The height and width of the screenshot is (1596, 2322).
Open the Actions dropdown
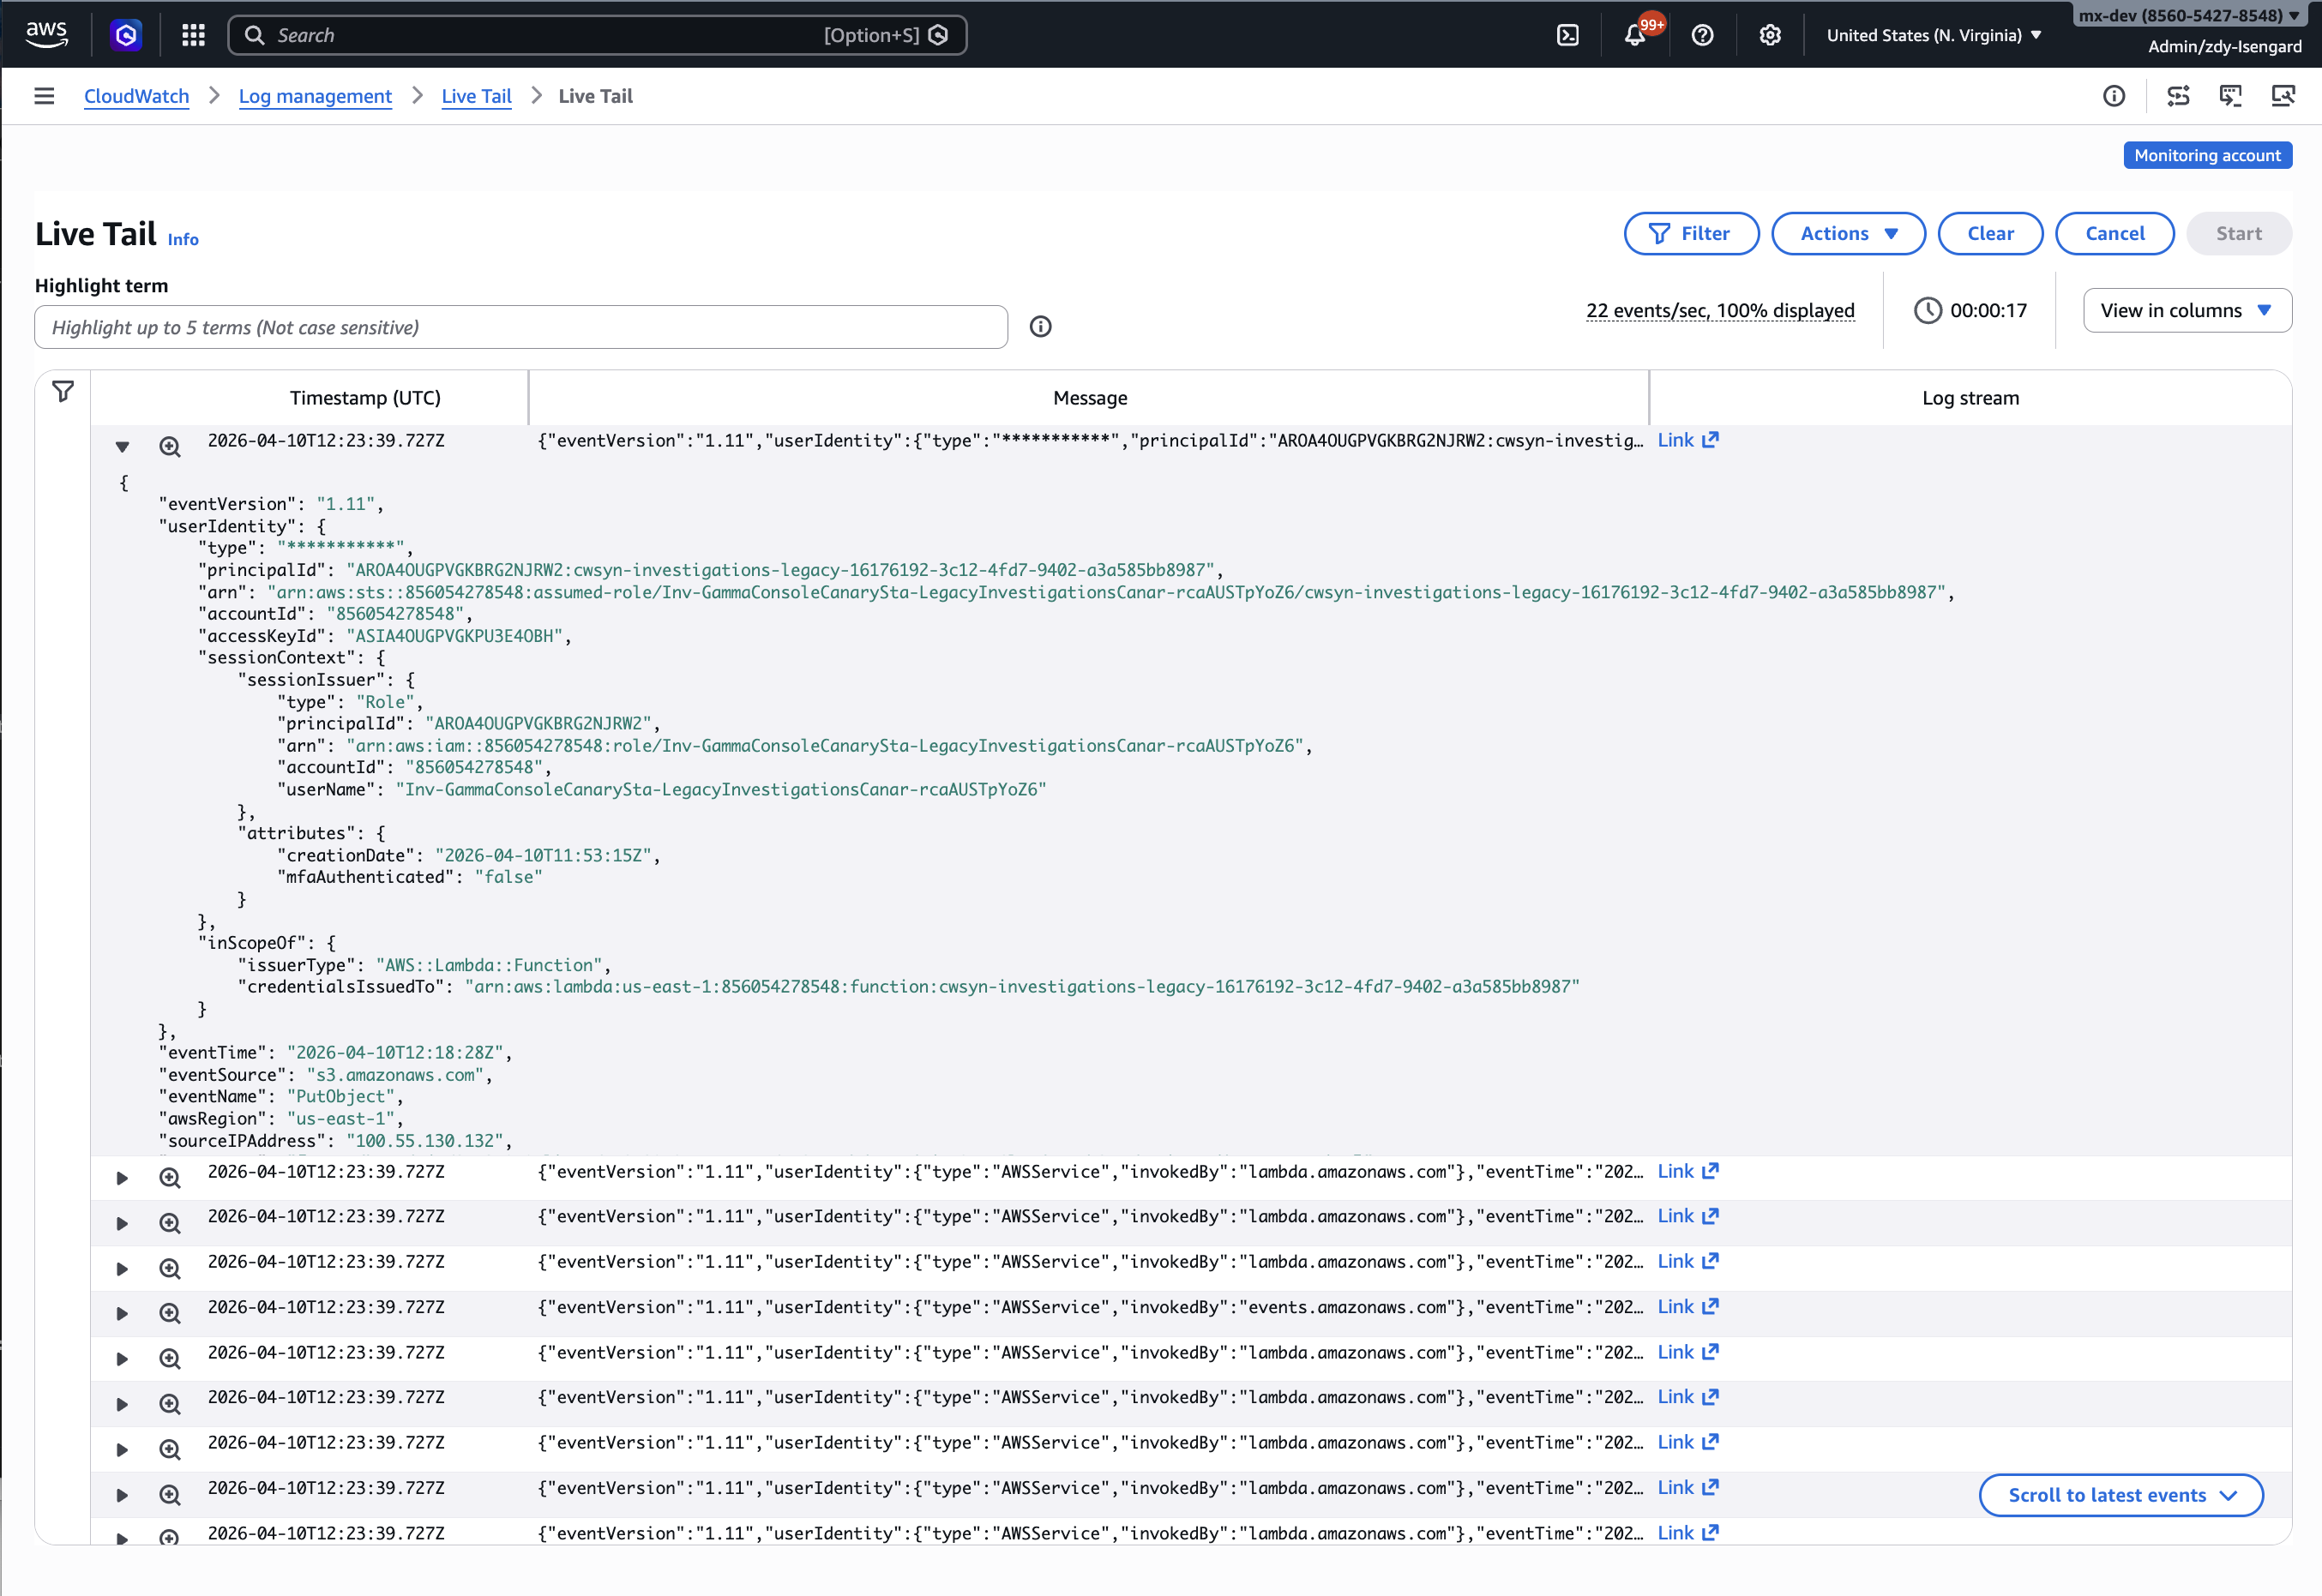pos(1848,234)
